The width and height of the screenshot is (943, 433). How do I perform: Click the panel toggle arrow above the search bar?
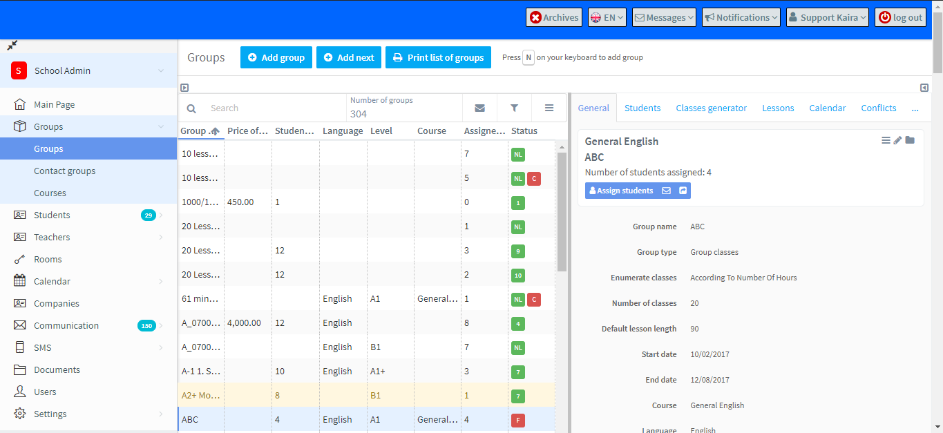pyautogui.click(x=184, y=87)
